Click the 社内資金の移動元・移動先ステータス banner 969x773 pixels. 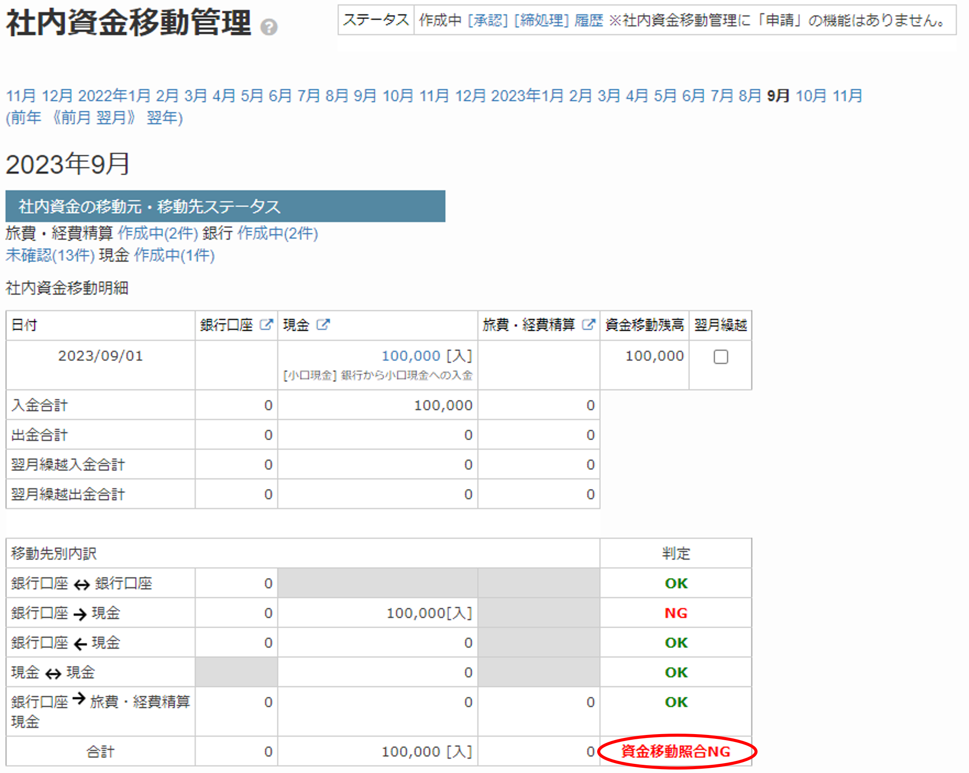pos(225,206)
